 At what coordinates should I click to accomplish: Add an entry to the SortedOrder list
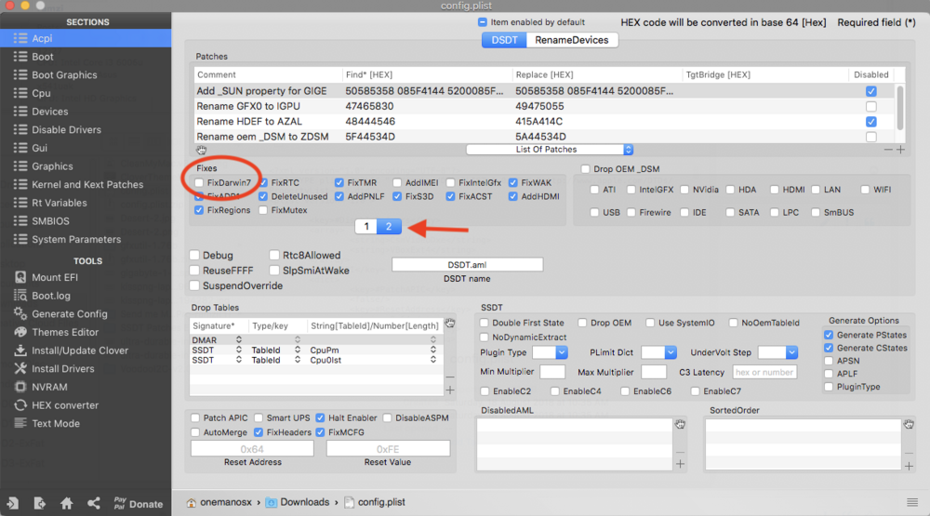(908, 463)
